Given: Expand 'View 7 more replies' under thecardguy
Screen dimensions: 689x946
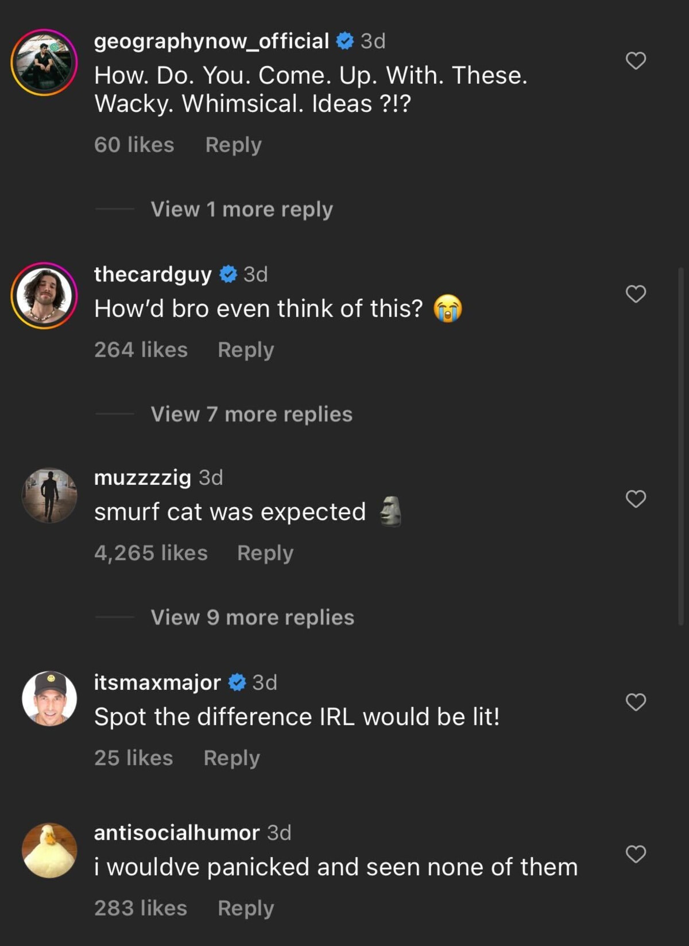Looking at the screenshot, I should click(x=251, y=414).
